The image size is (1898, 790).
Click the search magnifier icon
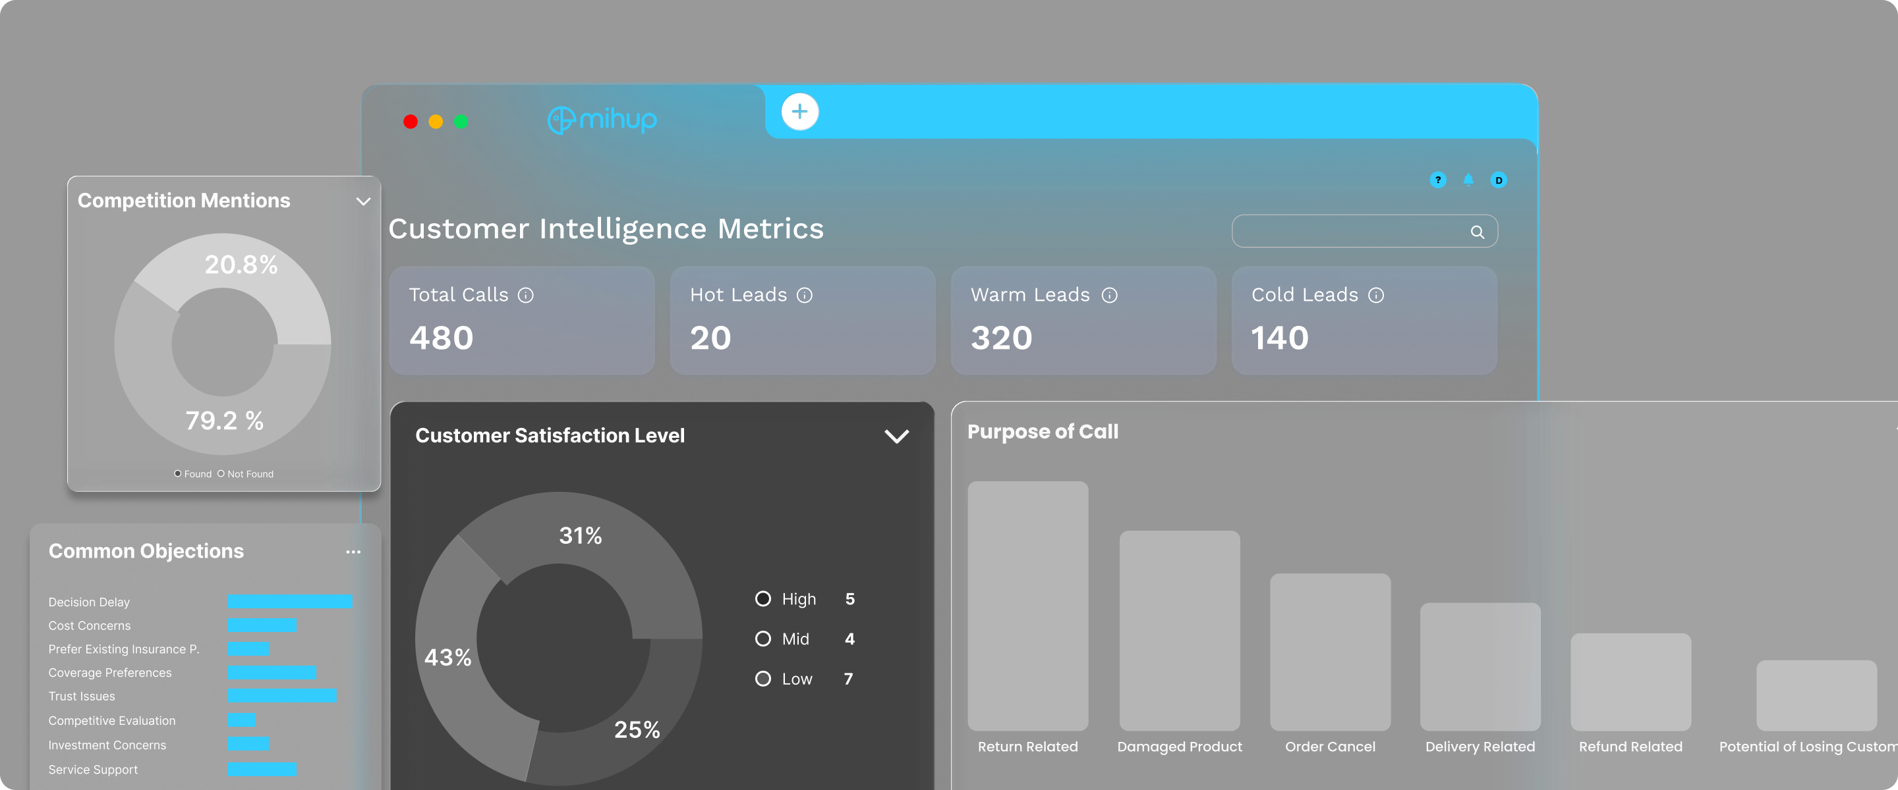click(x=1476, y=232)
